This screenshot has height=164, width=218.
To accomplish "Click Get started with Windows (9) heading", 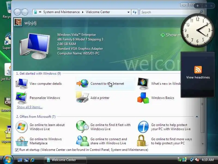I will coord(38,74).
